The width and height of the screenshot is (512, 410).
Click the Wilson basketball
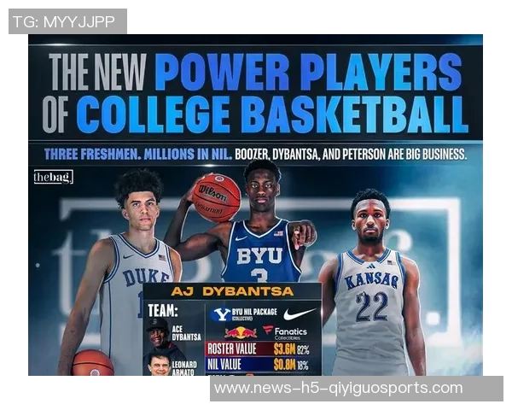point(217,198)
